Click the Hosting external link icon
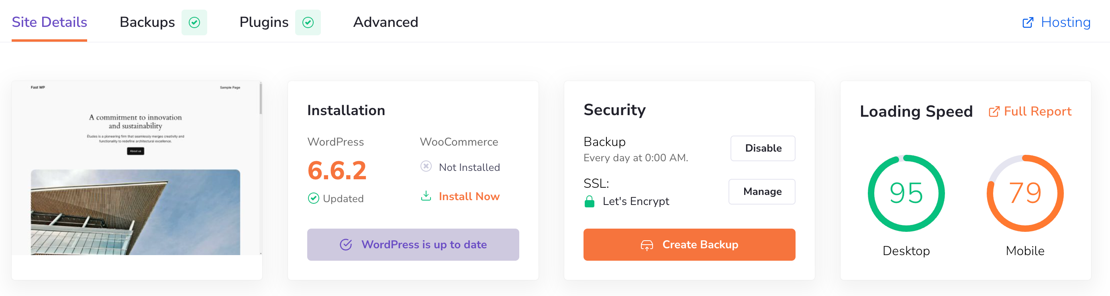This screenshot has height=296, width=1110. pyautogui.click(x=1028, y=22)
